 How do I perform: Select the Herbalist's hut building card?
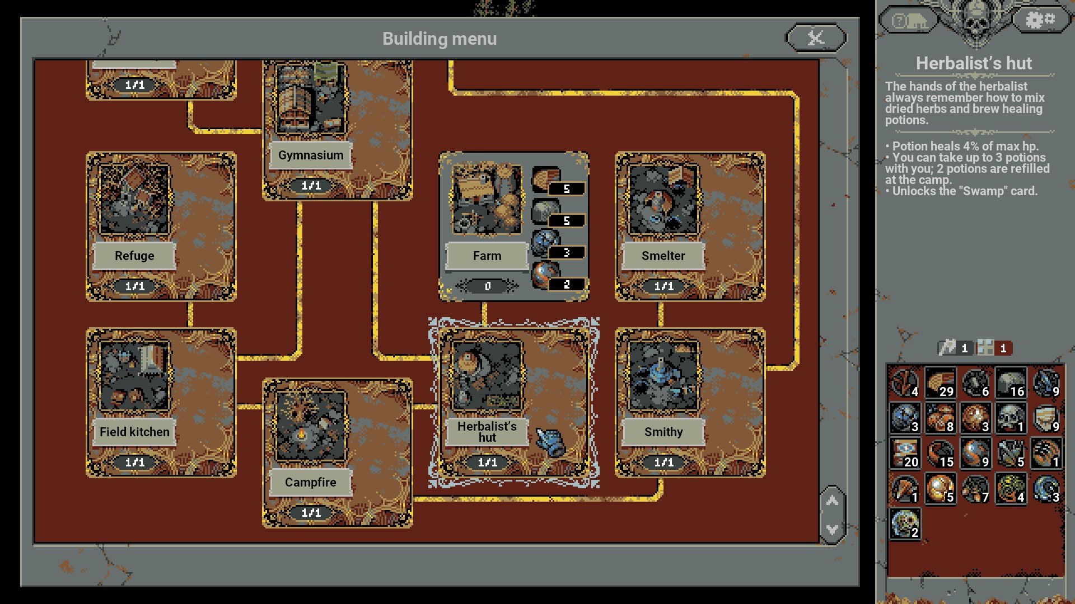tap(513, 403)
